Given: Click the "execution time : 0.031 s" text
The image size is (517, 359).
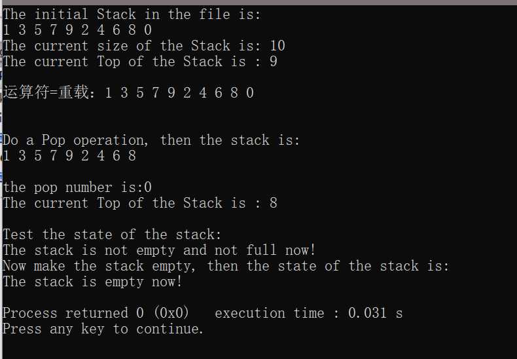Looking at the screenshot, I should (309, 313).
